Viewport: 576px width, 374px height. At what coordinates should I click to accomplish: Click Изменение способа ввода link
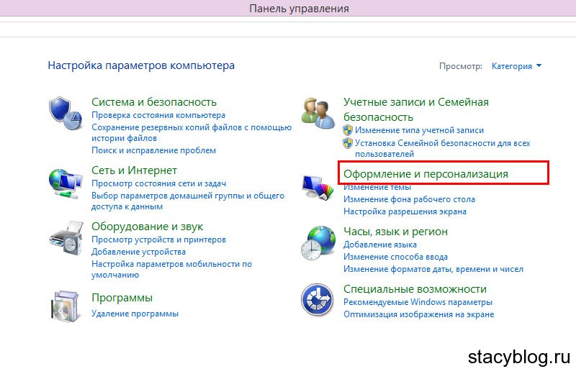click(x=395, y=257)
